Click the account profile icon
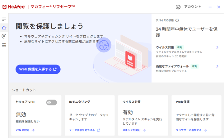 (178, 7)
